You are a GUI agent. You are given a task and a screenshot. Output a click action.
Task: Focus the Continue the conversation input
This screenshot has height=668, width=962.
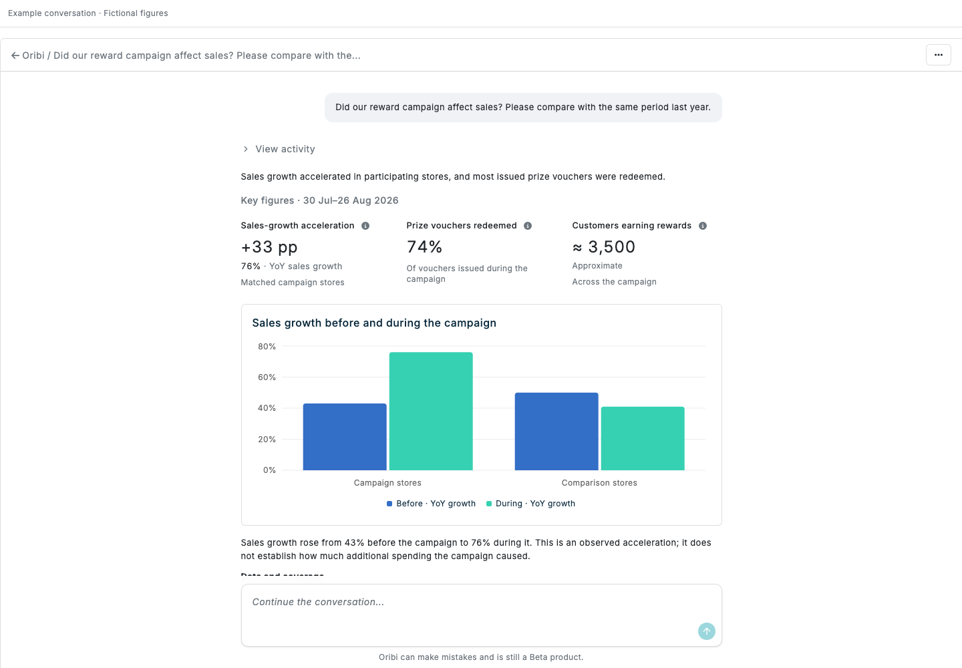[x=481, y=615]
